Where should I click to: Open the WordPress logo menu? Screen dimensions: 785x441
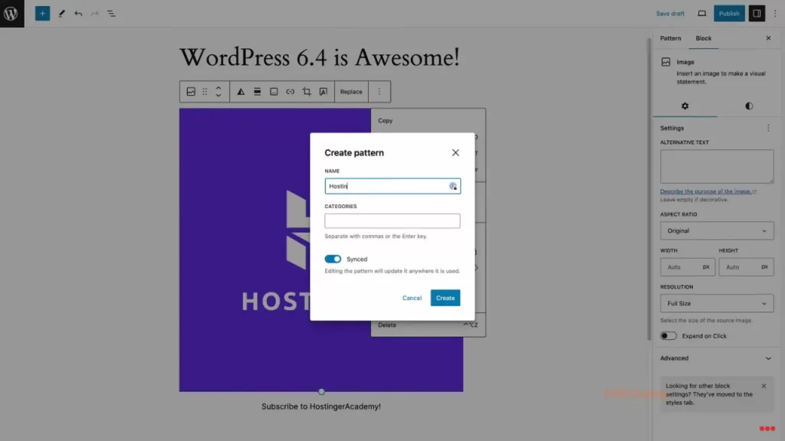[11, 14]
